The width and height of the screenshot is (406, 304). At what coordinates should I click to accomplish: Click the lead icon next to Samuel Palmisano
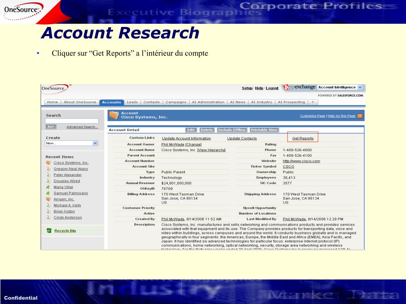[x=48, y=193]
